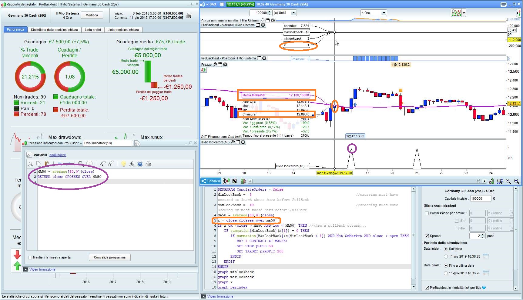Cut selected code in ProBuilder editor
Screen dimensions: 523x300
point(31,164)
